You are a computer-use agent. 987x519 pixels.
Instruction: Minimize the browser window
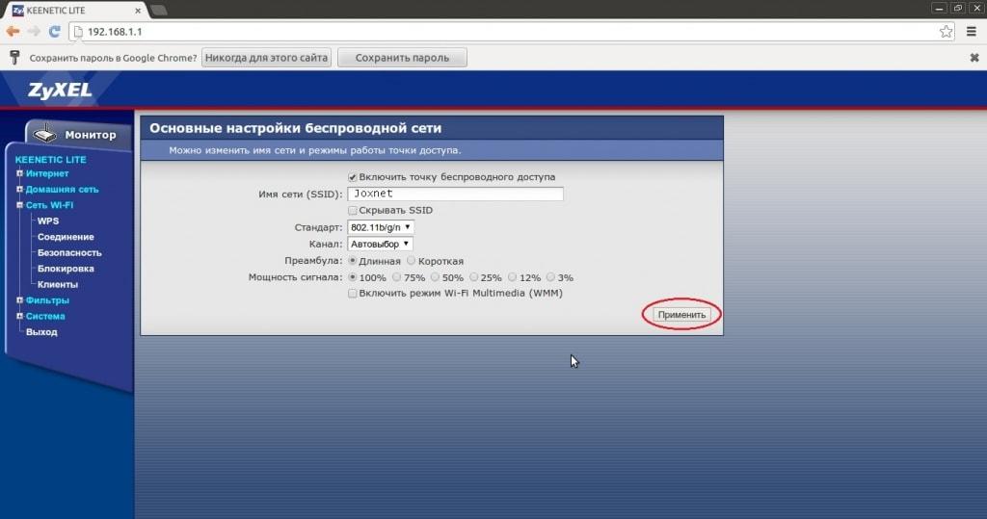click(x=939, y=8)
